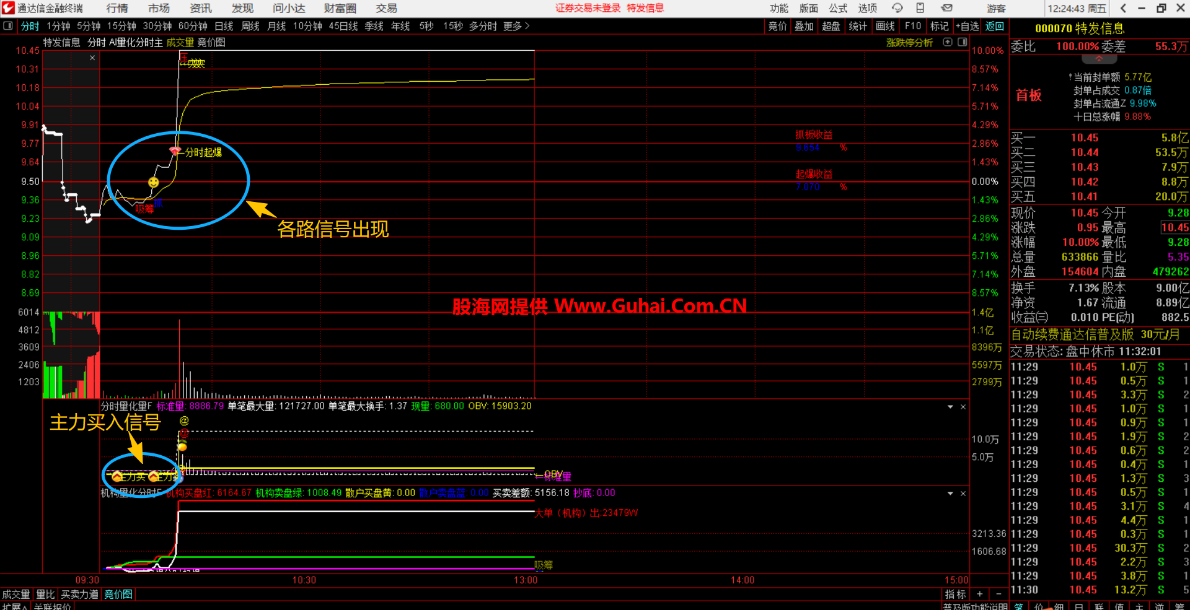Click the back arrow icon near the clock

(x=1123, y=8)
